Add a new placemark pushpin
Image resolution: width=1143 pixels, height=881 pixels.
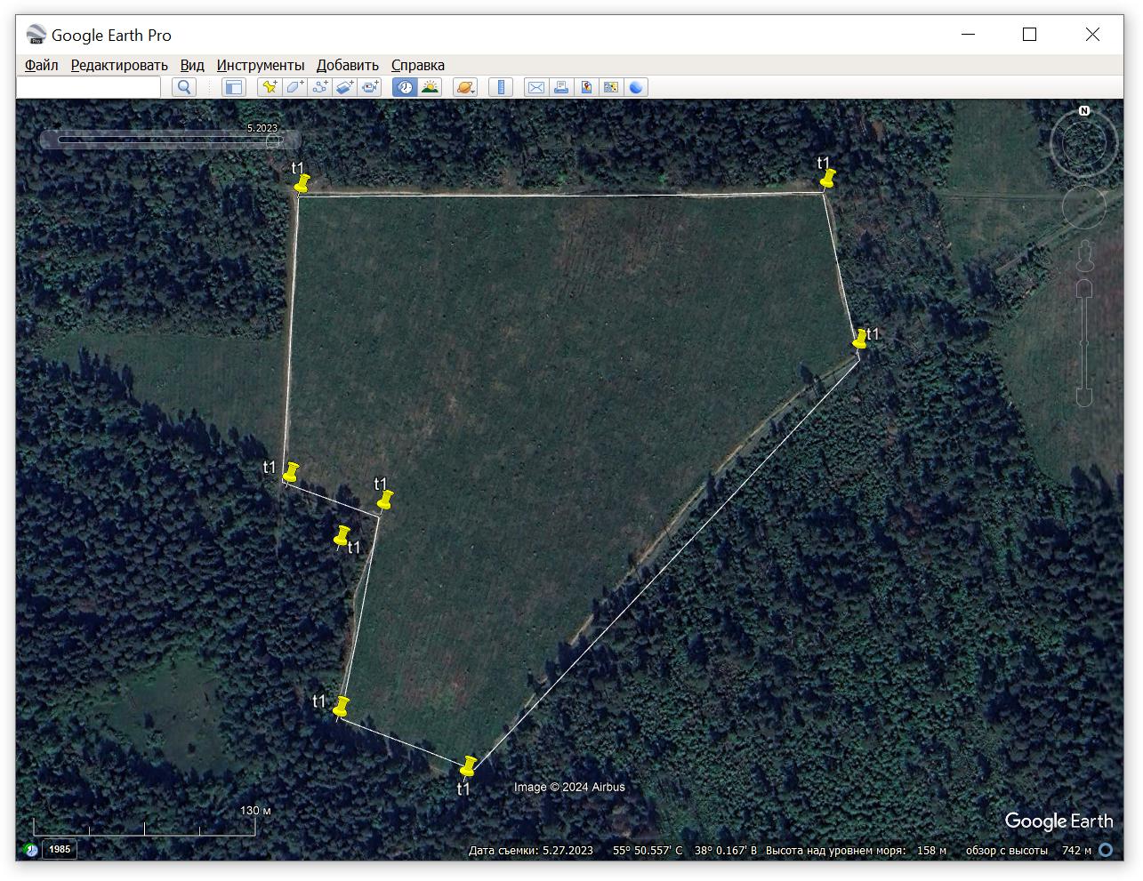click(x=269, y=87)
